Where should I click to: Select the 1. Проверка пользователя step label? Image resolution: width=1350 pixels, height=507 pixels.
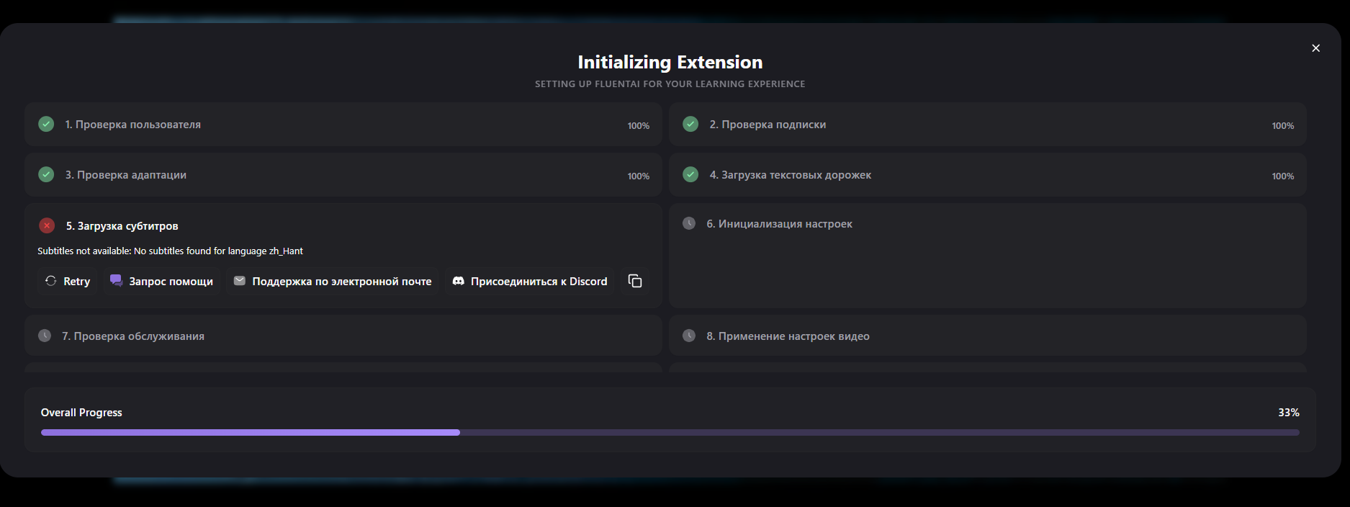point(133,125)
